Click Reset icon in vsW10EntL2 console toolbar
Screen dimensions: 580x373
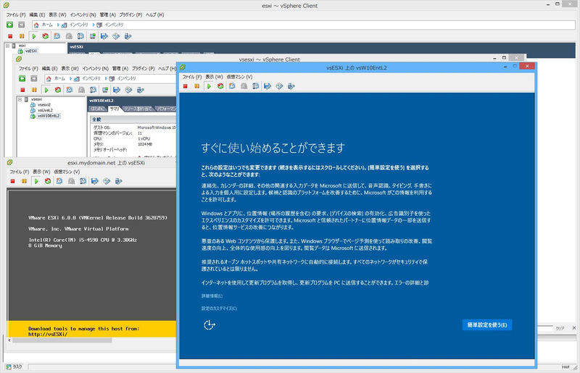pos(220,86)
